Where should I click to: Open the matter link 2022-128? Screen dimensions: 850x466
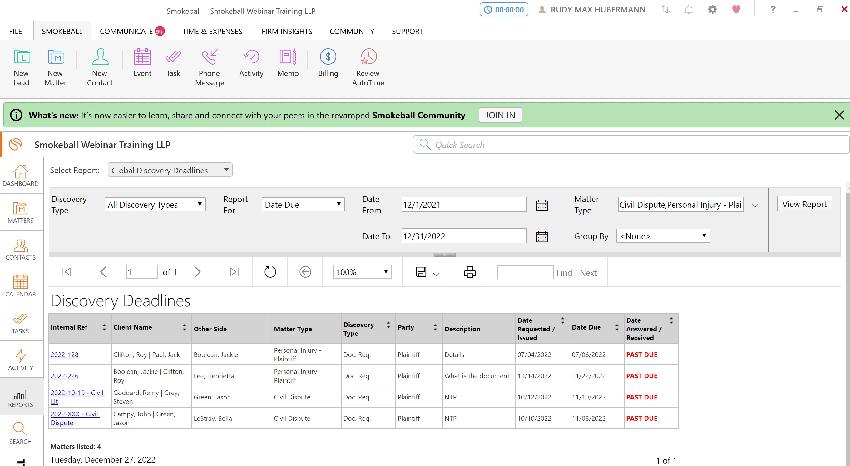65,355
